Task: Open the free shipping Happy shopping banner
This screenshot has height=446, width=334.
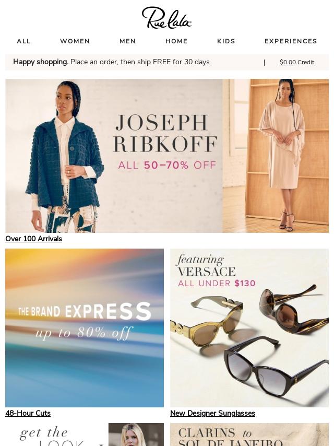Action: coord(112,62)
